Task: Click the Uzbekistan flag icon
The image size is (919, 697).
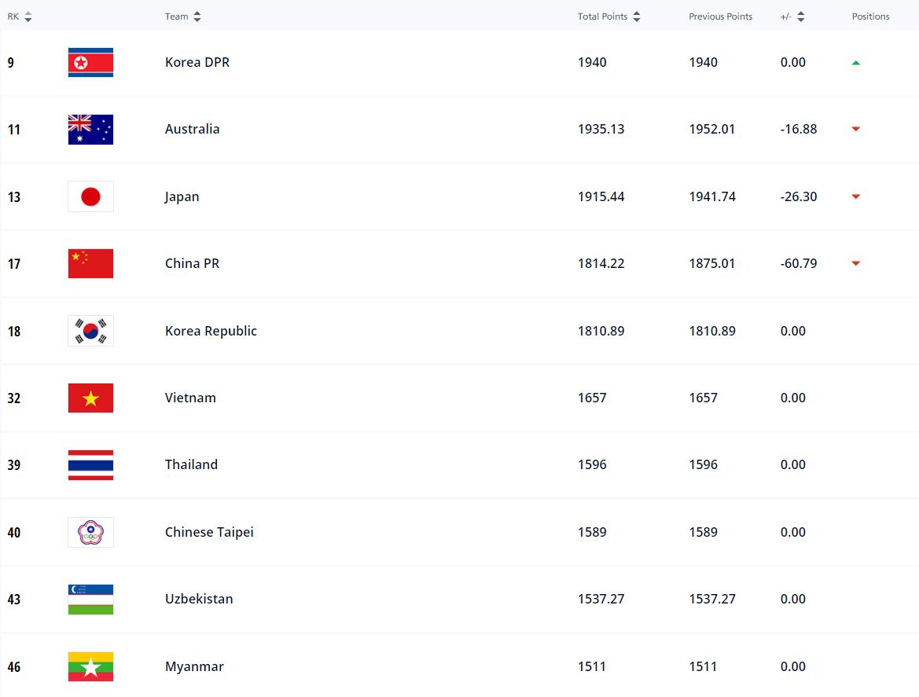Action: [90, 600]
